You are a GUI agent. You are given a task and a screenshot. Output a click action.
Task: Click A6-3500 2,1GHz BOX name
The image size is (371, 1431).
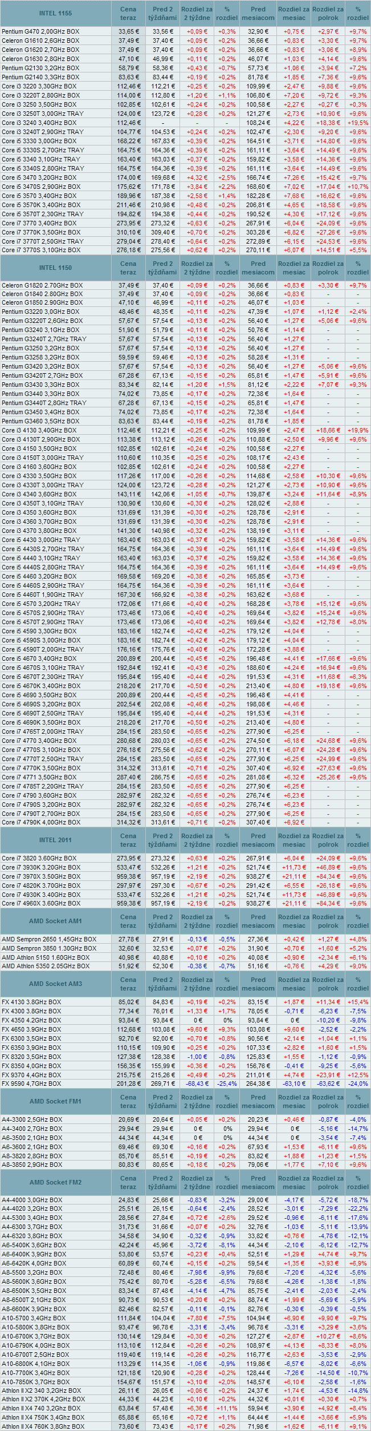(x=32, y=1138)
